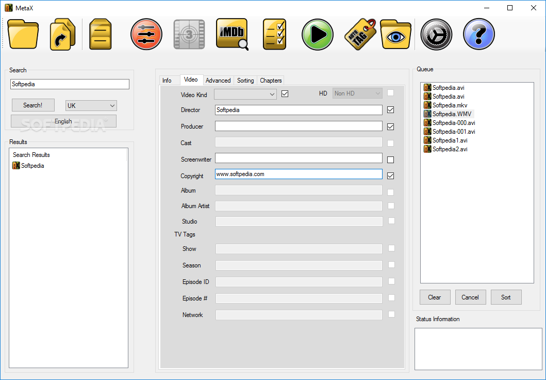Viewport: 546px width, 380px height.
Task: Click the green play button icon
Action: pos(317,34)
